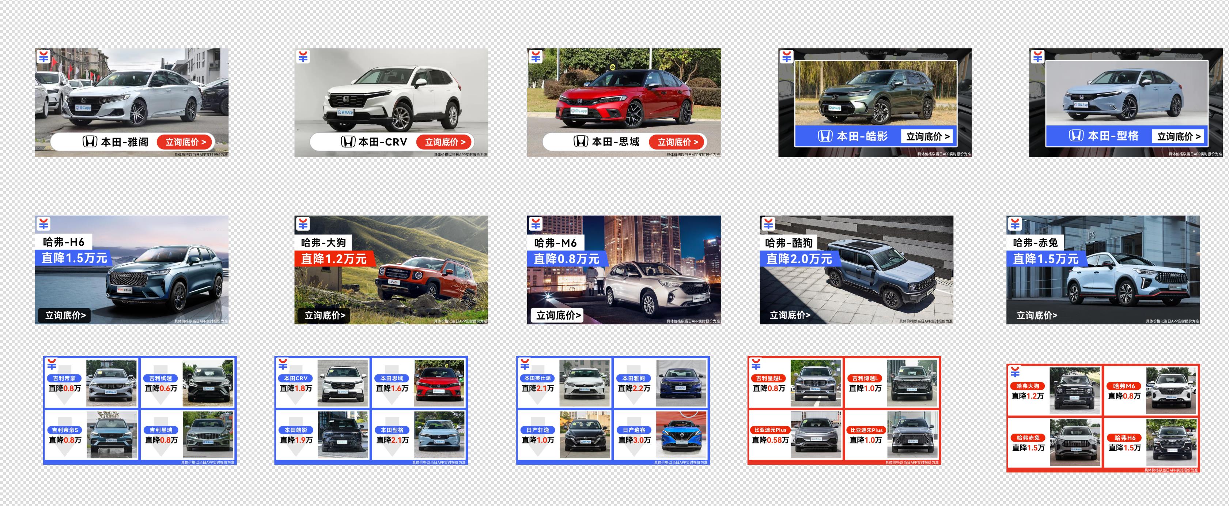Click the yen logo icon on 哈弗-赤兔 banner

point(1015,223)
